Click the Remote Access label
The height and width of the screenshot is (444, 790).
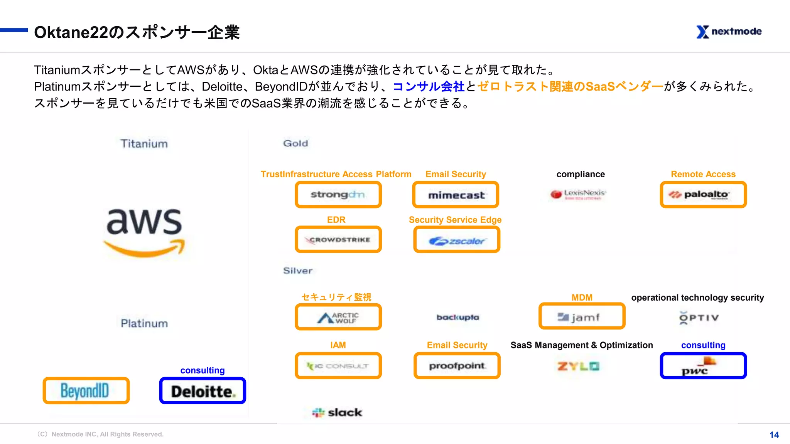(703, 174)
